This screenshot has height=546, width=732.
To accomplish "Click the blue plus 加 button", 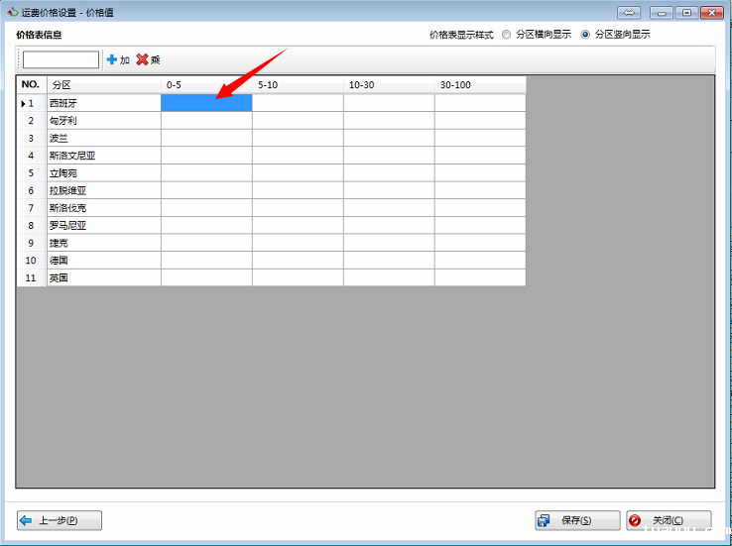I will tap(118, 59).
